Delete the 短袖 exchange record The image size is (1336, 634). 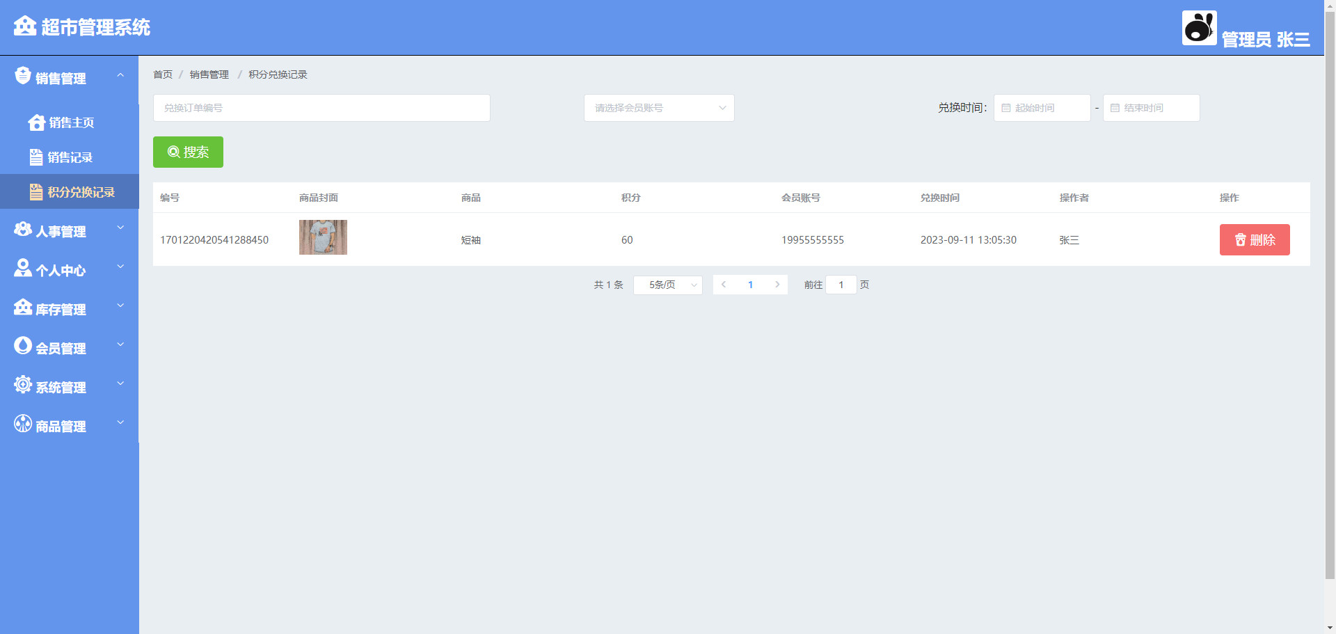[1255, 239]
